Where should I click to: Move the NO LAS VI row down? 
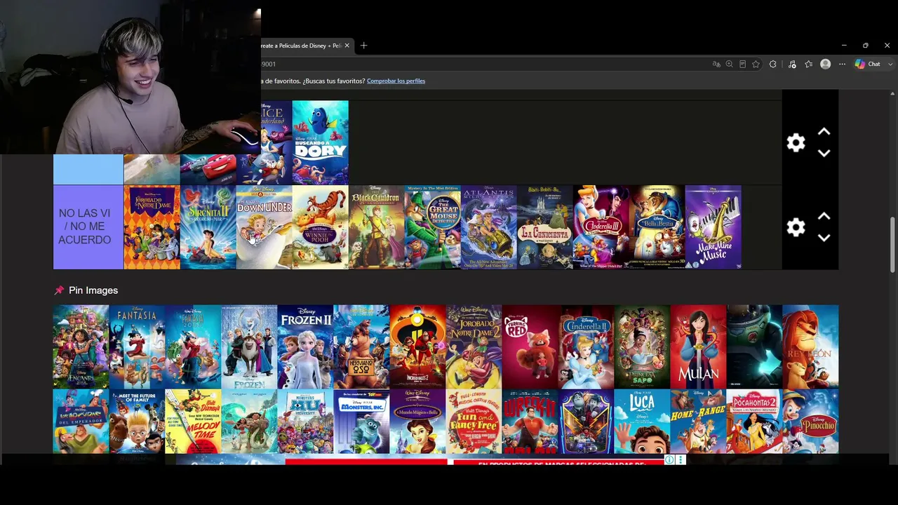point(824,238)
